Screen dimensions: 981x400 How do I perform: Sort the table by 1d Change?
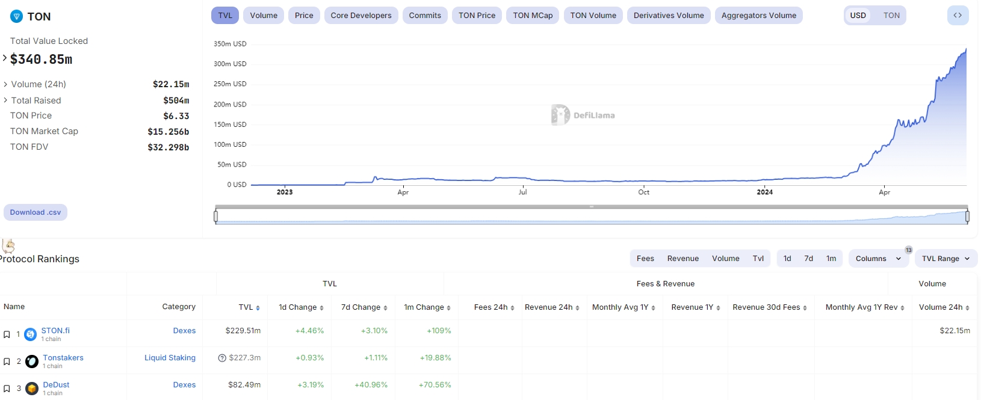[301, 307]
